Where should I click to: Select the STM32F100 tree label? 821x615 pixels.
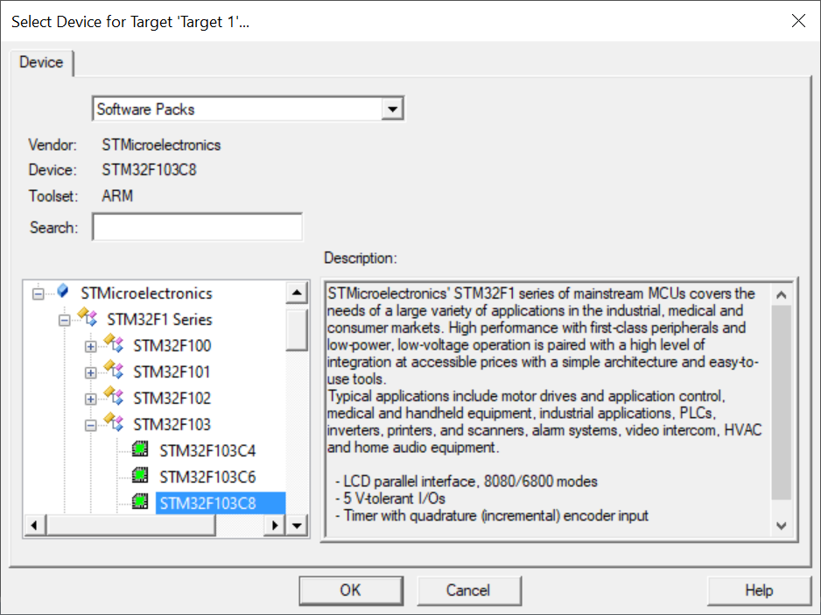172,345
